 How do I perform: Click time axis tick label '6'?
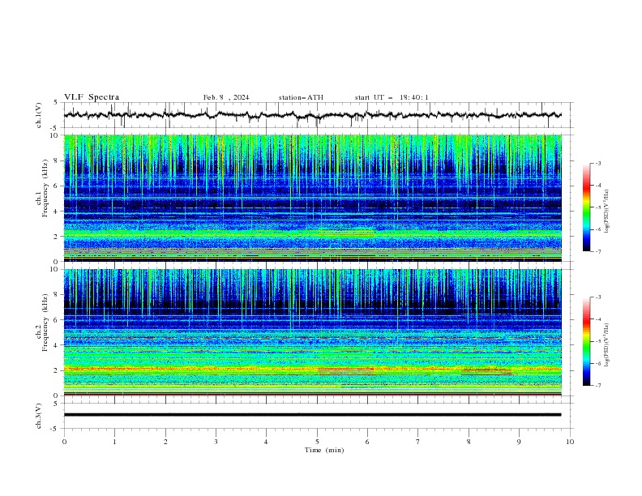367,442
